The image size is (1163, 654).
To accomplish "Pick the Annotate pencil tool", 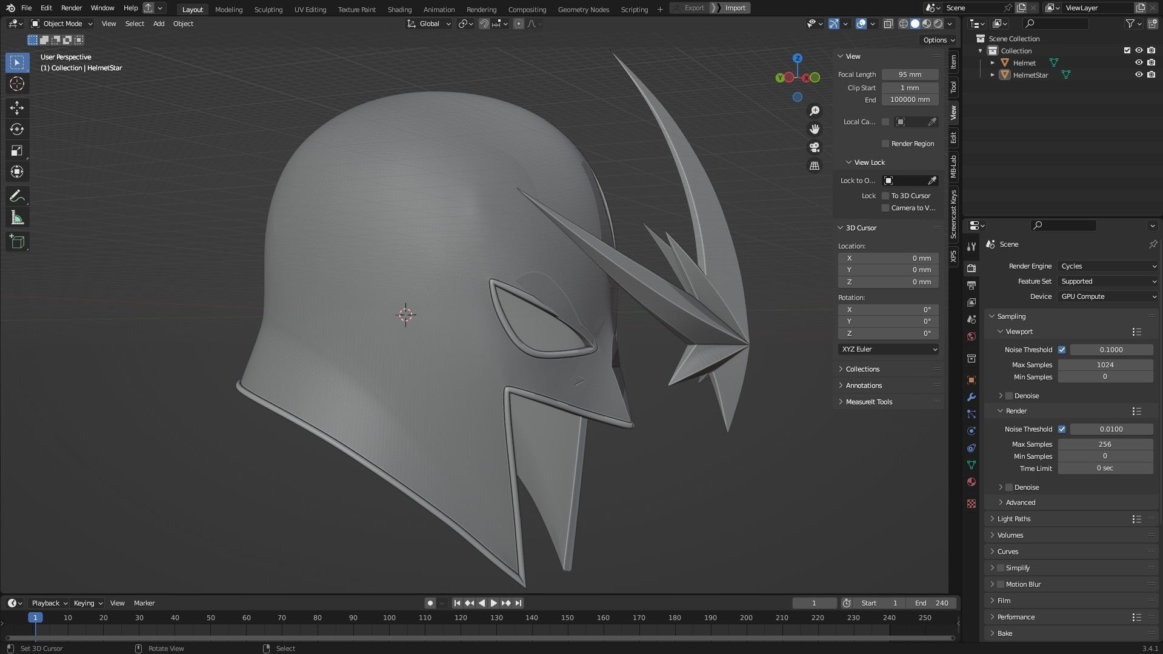I will coord(17,196).
